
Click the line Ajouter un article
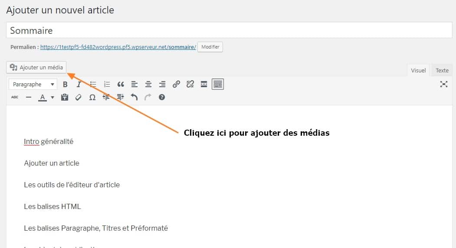tap(52, 163)
